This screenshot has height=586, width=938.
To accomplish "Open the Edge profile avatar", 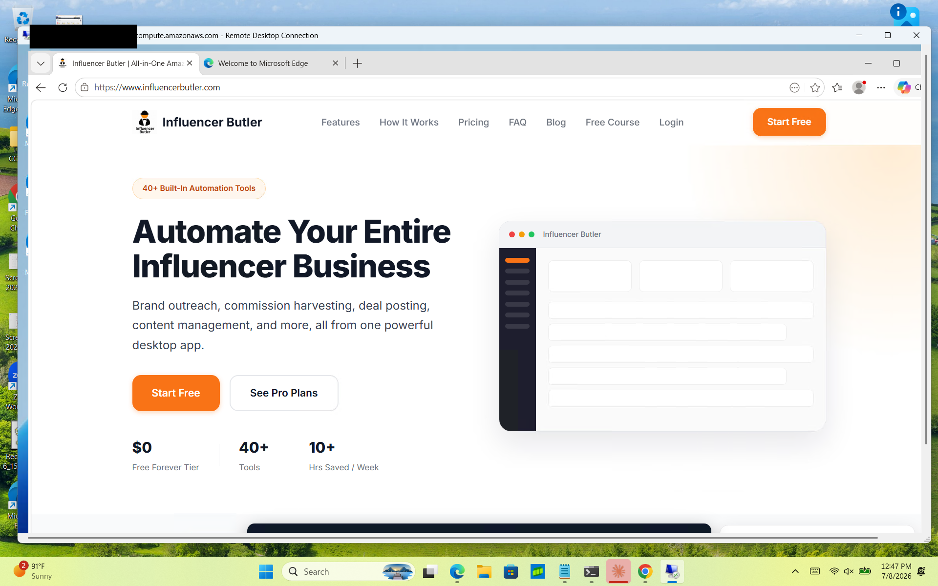I will (859, 87).
